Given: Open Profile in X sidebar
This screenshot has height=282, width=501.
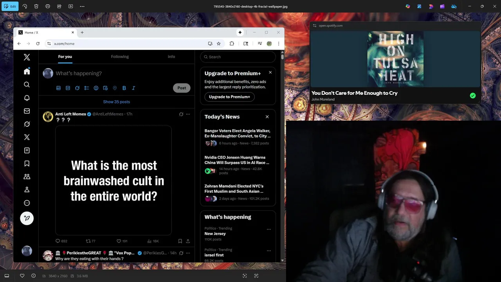Looking at the screenshot, I should click(x=27, y=190).
